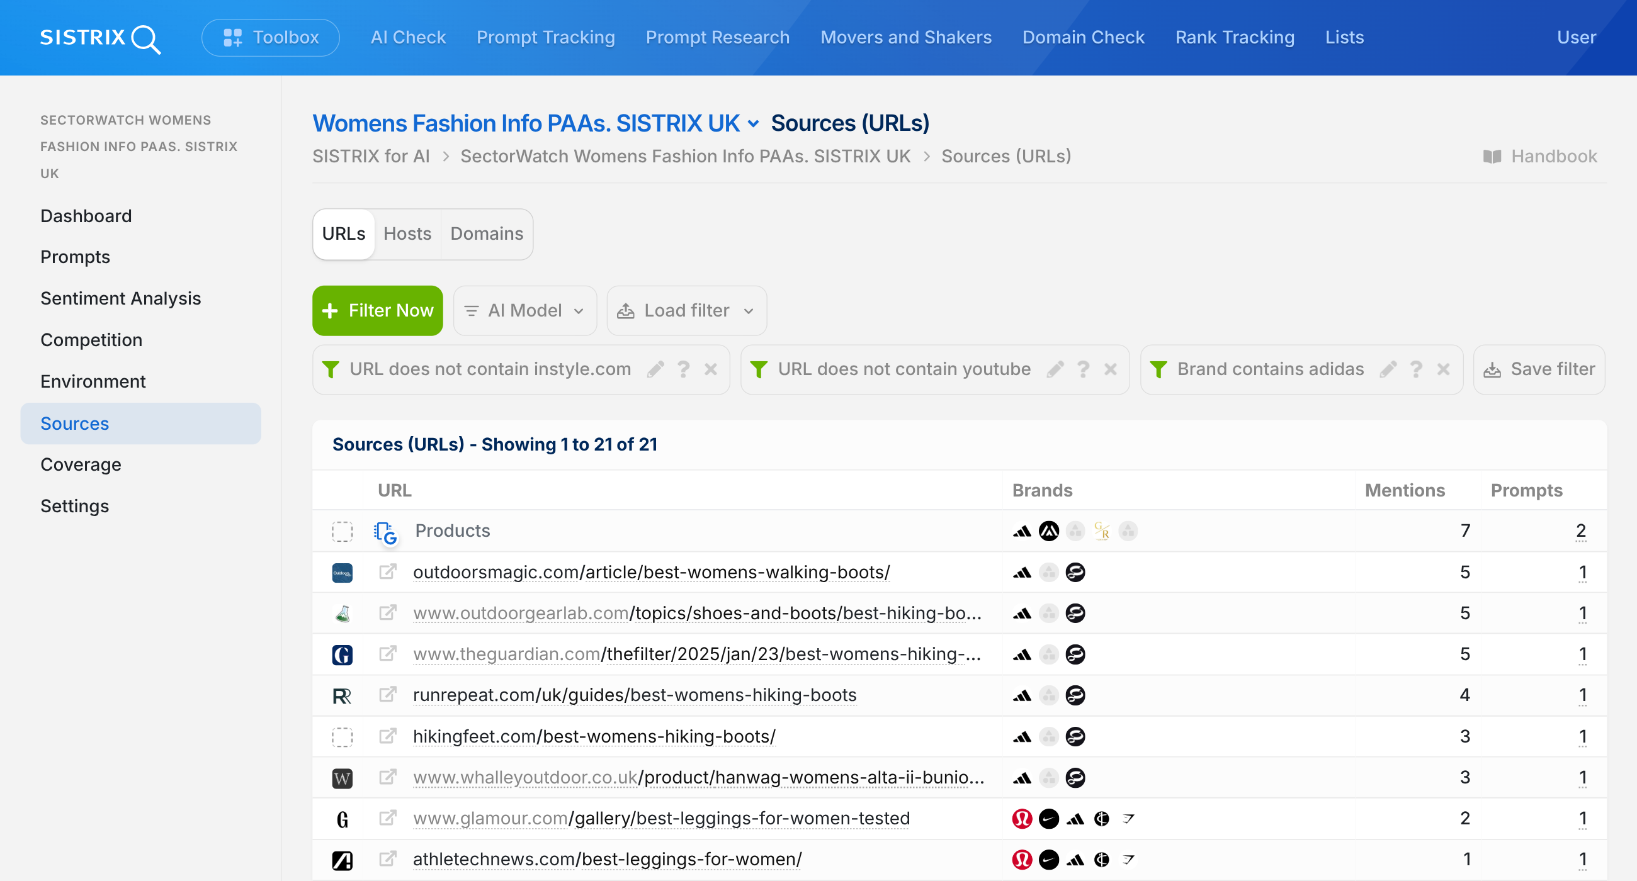Open theguardian.com thefilter URL

point(697,654)
